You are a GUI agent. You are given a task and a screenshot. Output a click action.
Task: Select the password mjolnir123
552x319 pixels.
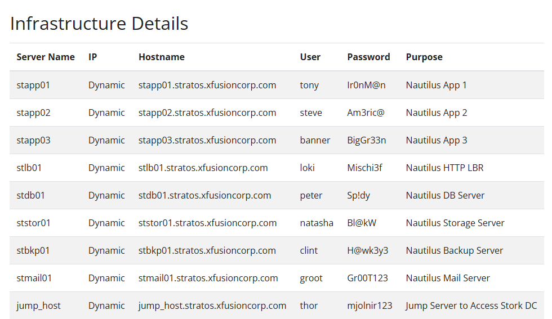pos(370,305)
